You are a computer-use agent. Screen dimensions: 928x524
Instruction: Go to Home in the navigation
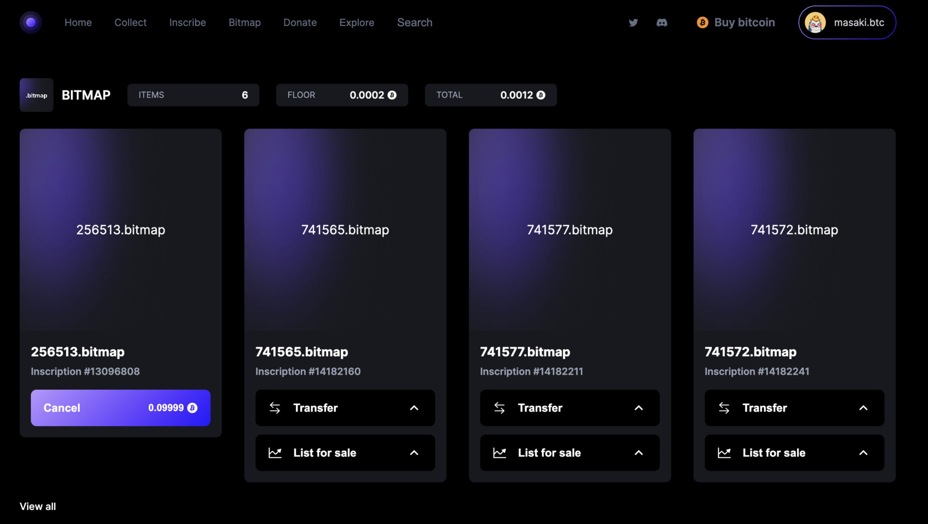pos(78,22)
